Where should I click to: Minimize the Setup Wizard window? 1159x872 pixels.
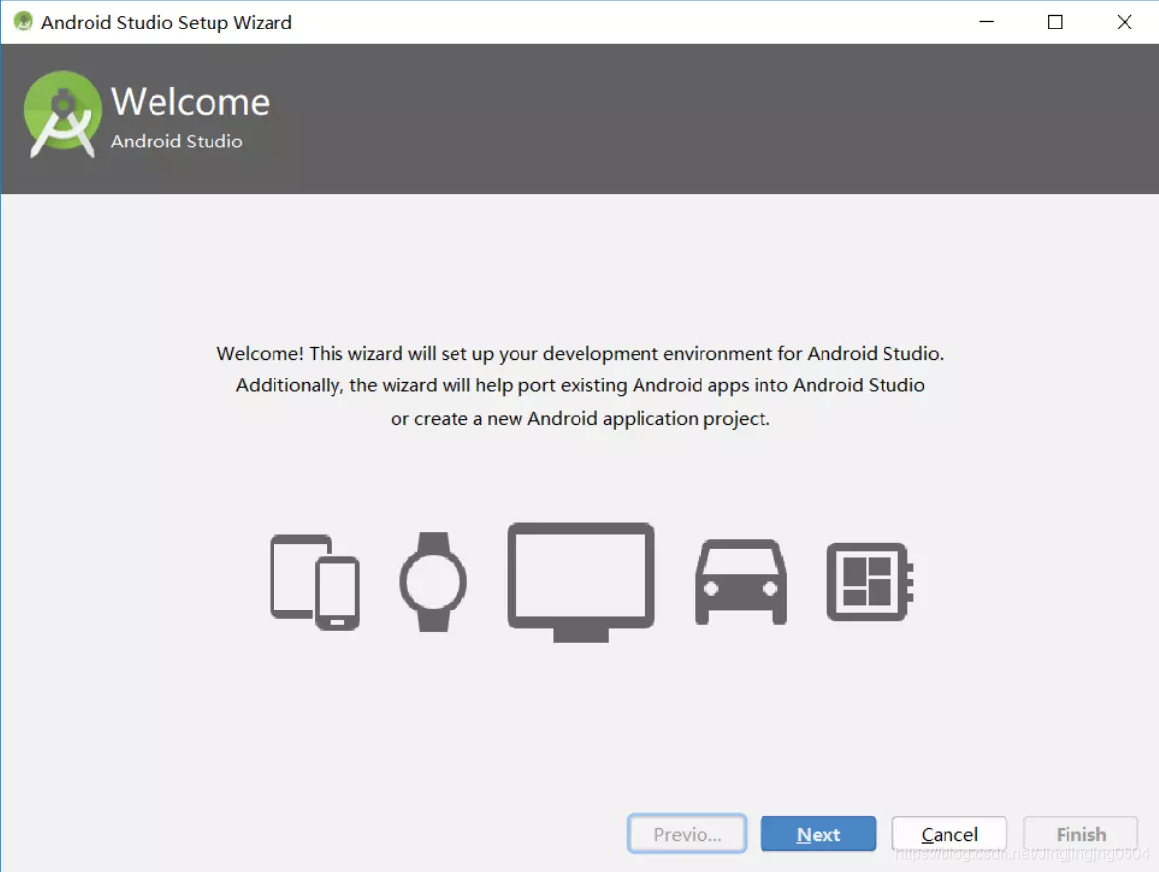[x=986, y=22]
